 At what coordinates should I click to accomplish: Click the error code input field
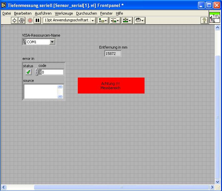point(52,72)
